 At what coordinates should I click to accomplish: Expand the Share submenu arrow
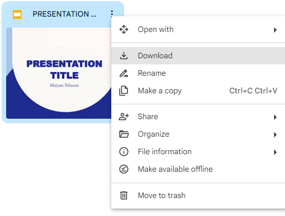pos(275,117)
